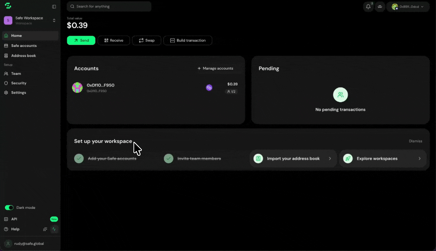The image size is (436, 251).
Task: Click the Security shield icon
Action: click(x=6, y=83)
